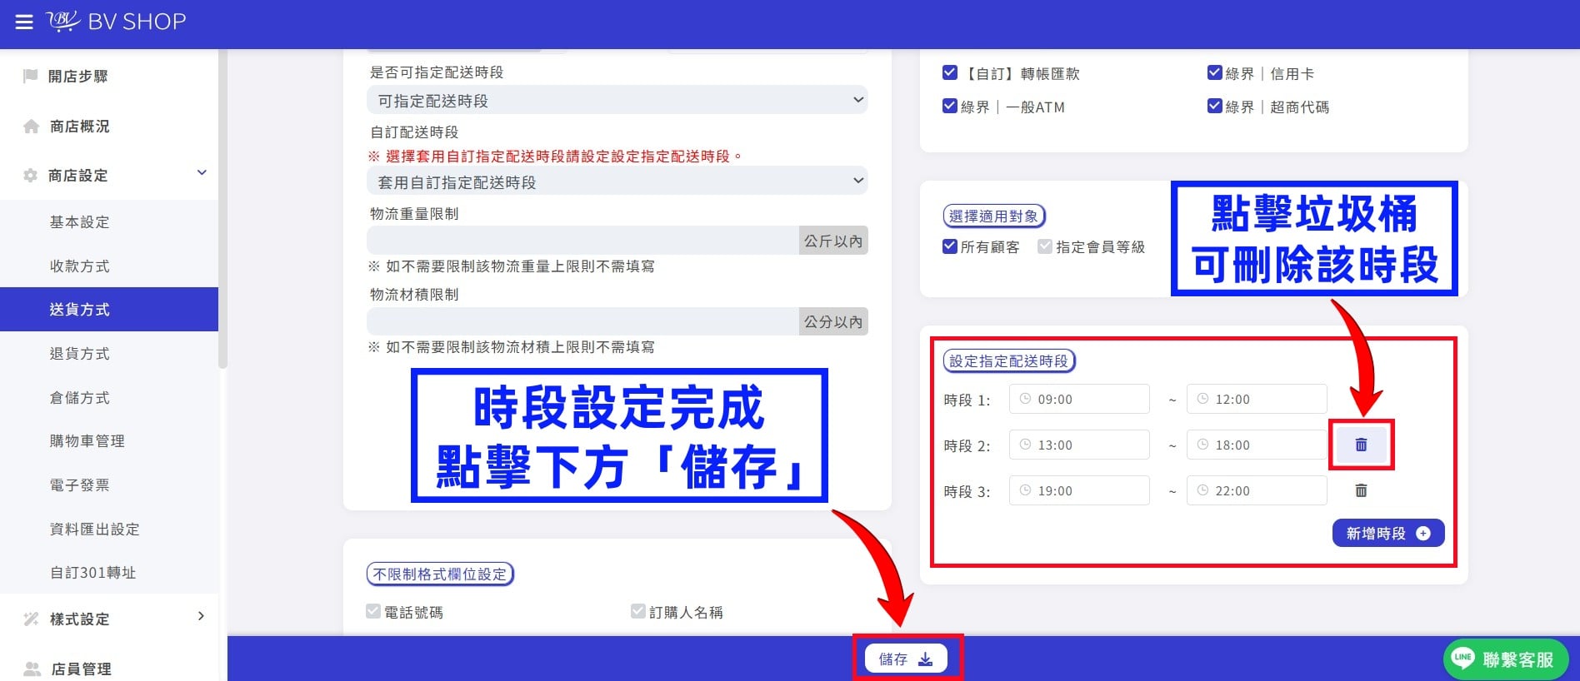
Task: Toggle the 指定會員等級 checkbox
Action: 1044,246
